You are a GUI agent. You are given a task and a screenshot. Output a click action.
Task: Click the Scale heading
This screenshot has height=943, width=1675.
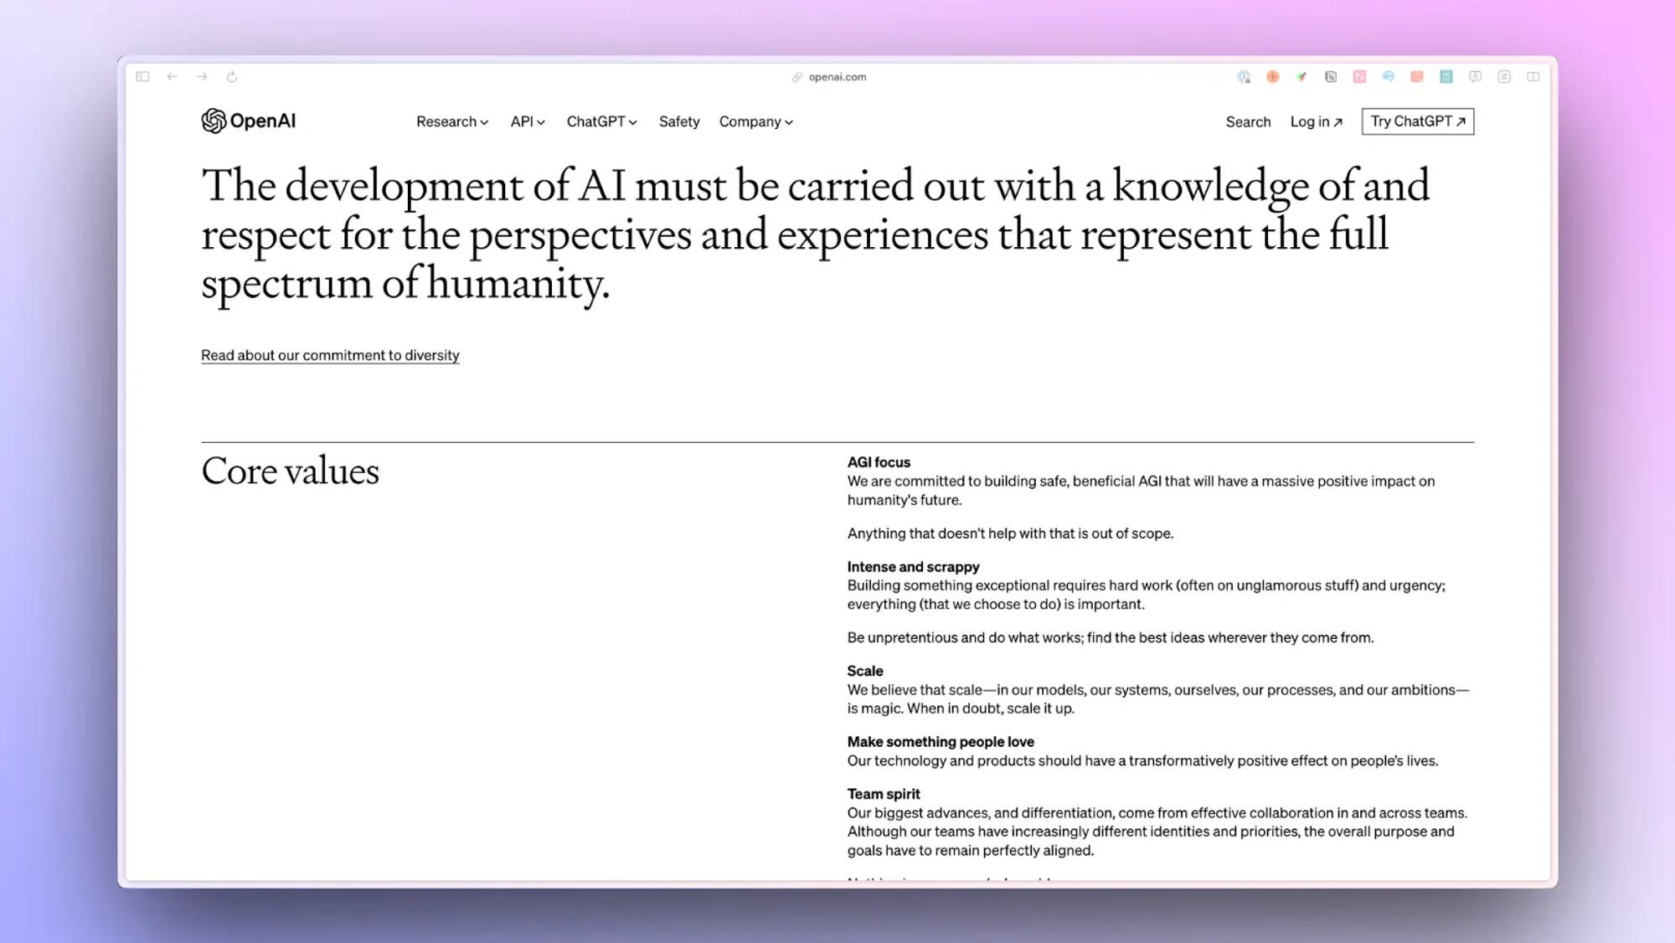tap(865, 671)
